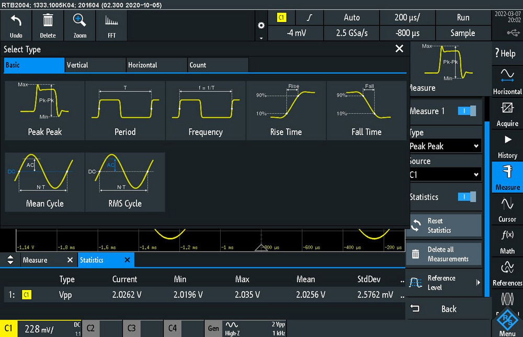Open the Type dropdown showing Peak Peak
The height and width of the screenshot is (337, 523).
coord(445,146)
